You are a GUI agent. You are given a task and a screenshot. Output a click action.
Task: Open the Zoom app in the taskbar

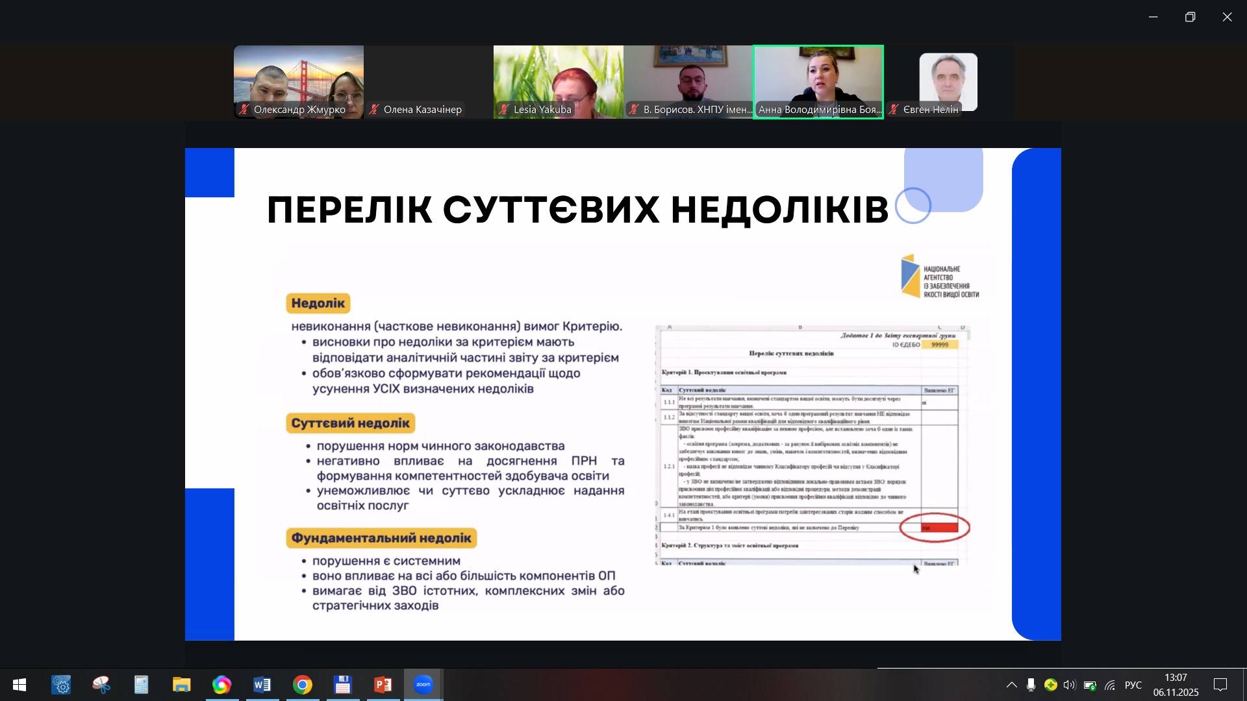(x=423, y=685)
